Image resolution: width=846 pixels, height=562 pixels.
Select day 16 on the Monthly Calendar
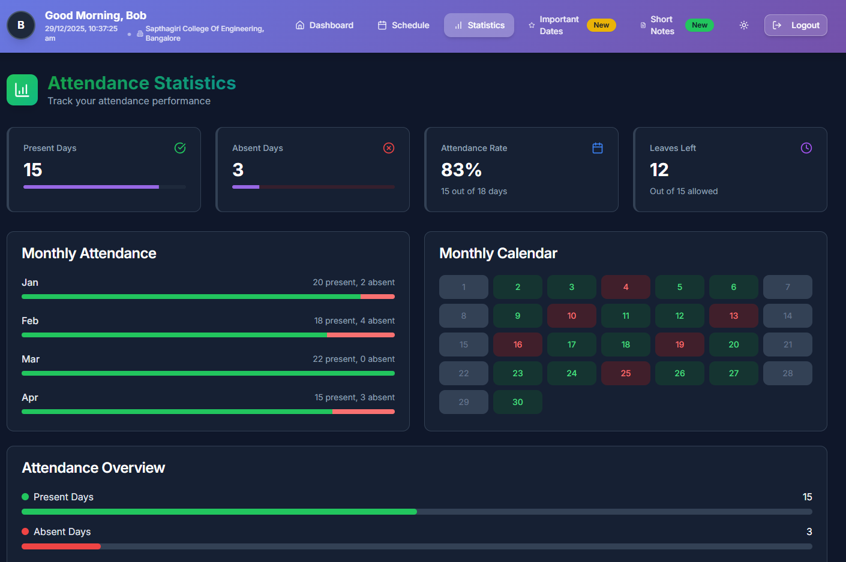point(517,345)
